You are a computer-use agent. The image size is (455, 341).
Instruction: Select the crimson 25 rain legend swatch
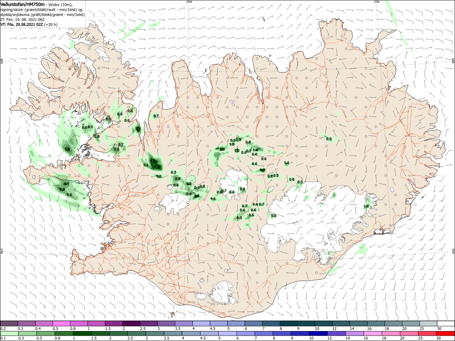point(428,334)
